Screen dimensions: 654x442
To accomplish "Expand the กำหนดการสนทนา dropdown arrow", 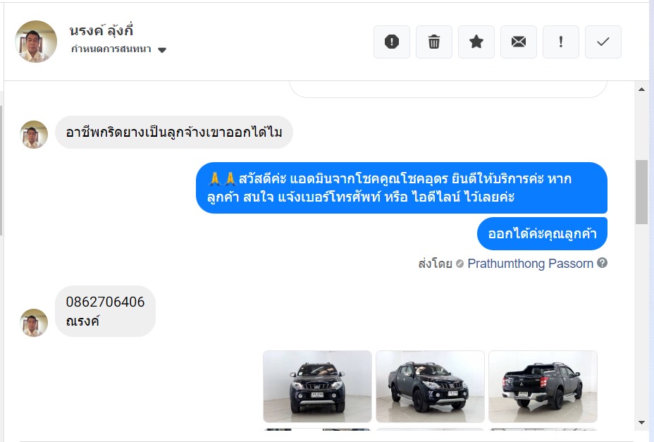I will coord(162,50).
